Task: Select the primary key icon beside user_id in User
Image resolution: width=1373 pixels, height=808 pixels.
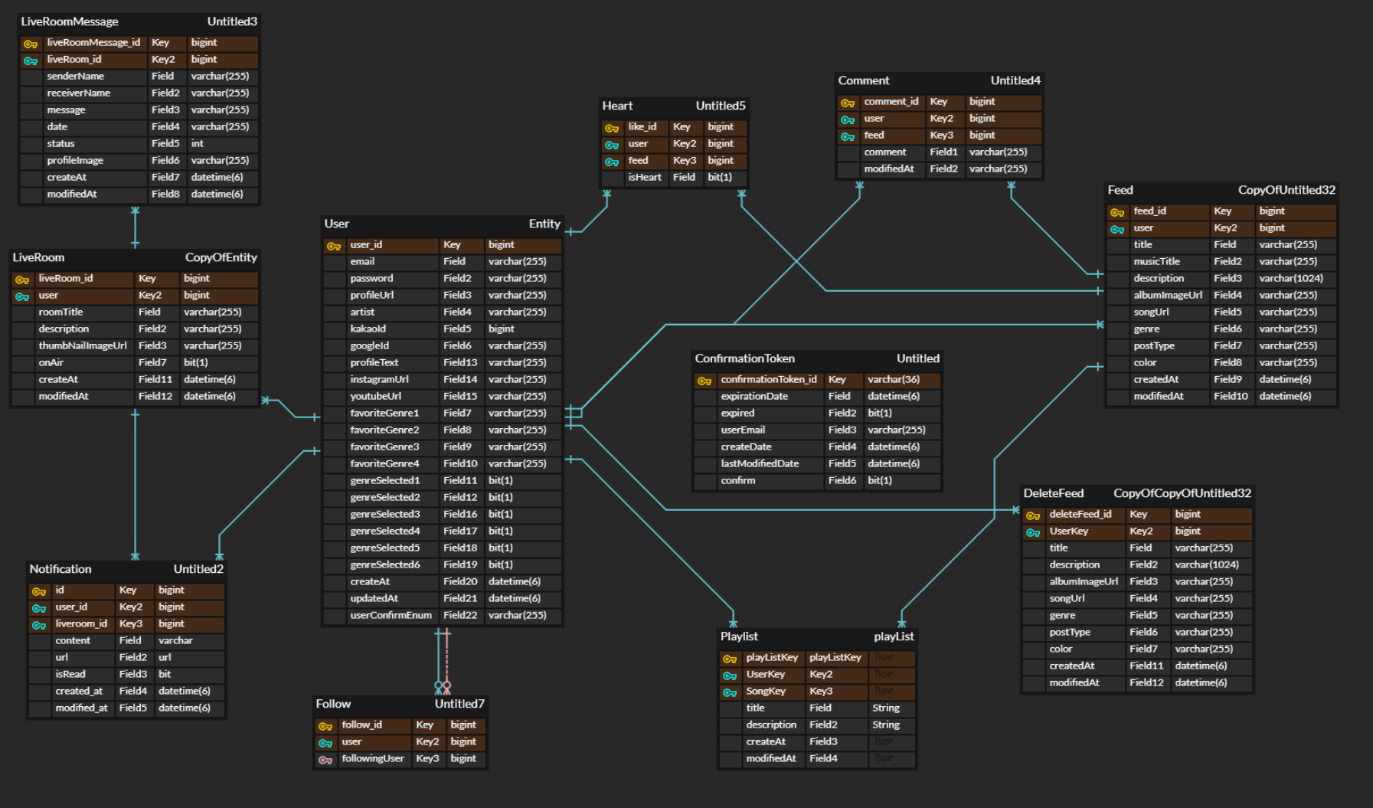Action: click(x=335, y=246)
